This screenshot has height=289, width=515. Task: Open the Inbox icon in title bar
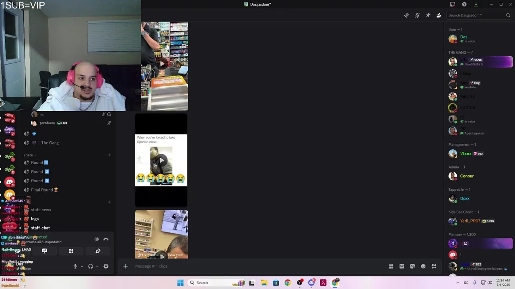tap(453, 4)
